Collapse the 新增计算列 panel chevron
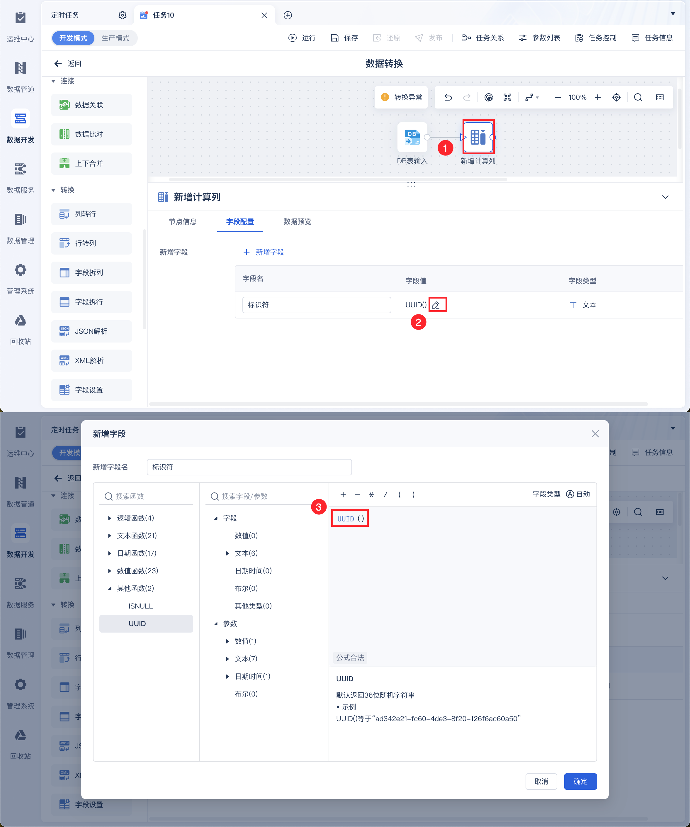The width and height of the screenshot is (690, 827). pos(665,197)
